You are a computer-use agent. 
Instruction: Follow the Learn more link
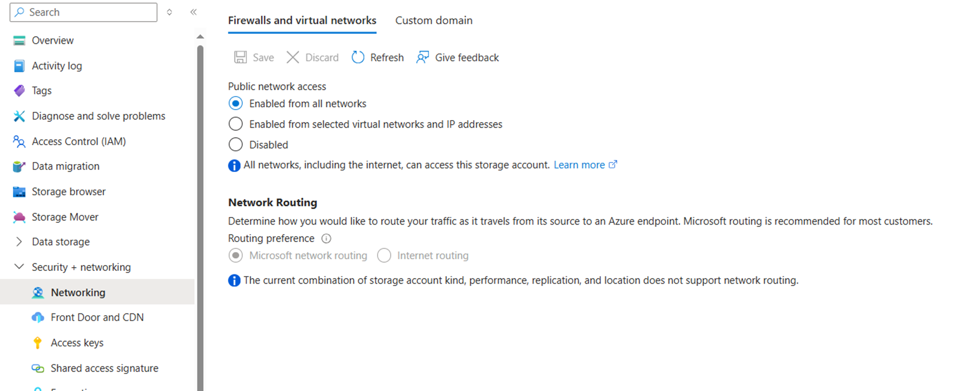point(579,165)
